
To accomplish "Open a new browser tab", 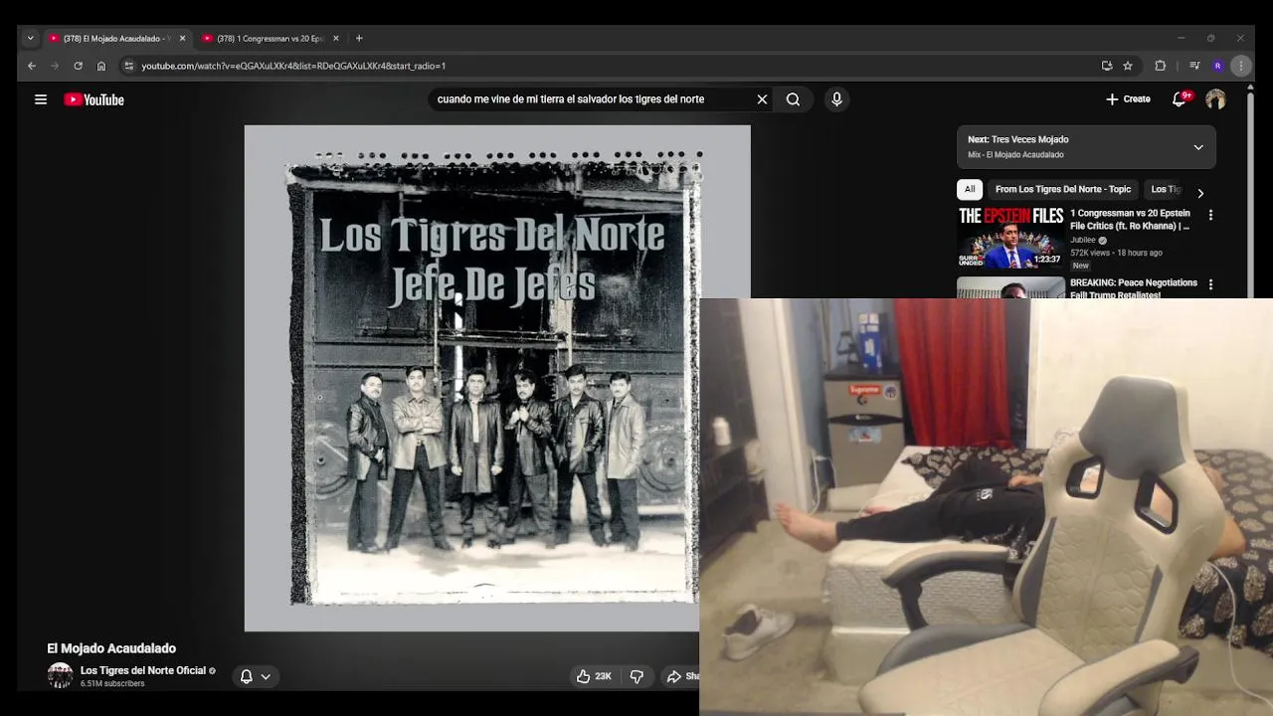I will click(359, 39).
